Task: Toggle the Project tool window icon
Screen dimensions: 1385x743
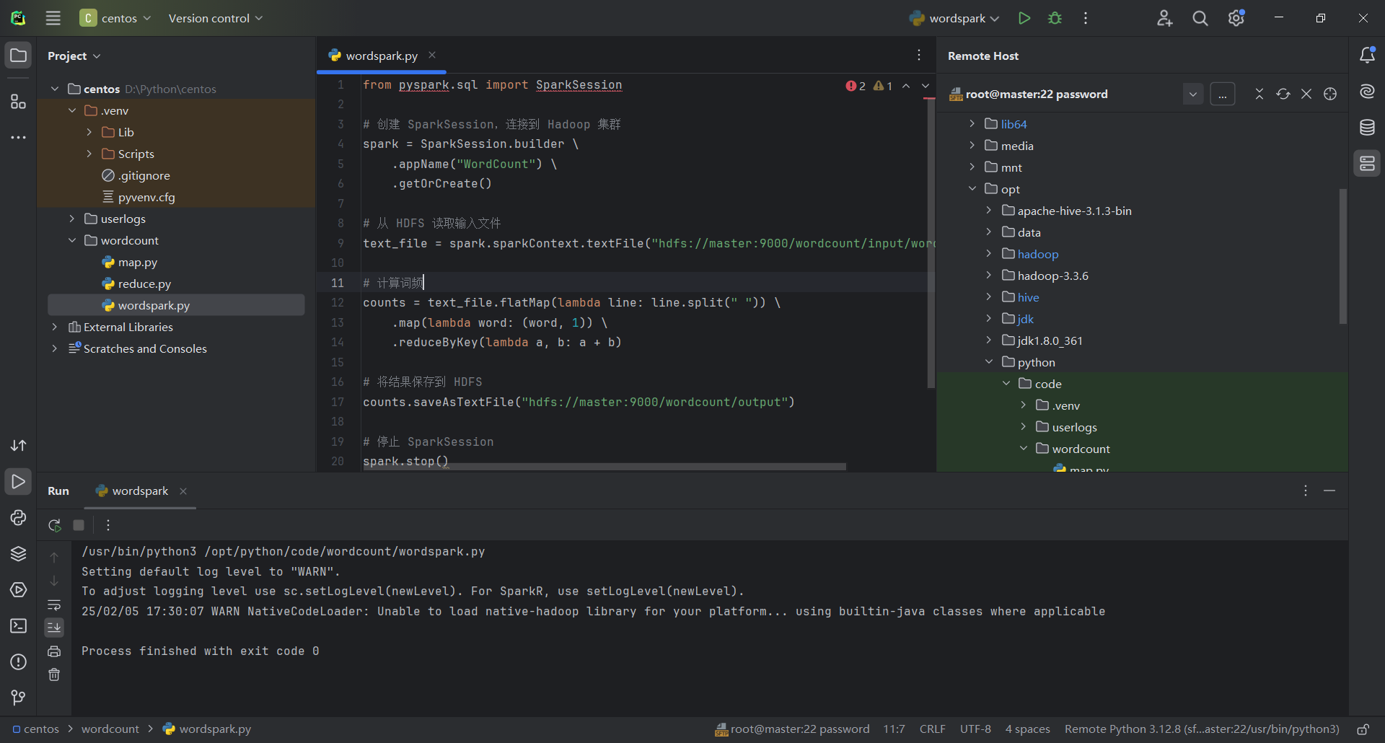Action: pyautogui.click(x=19, y=56)
